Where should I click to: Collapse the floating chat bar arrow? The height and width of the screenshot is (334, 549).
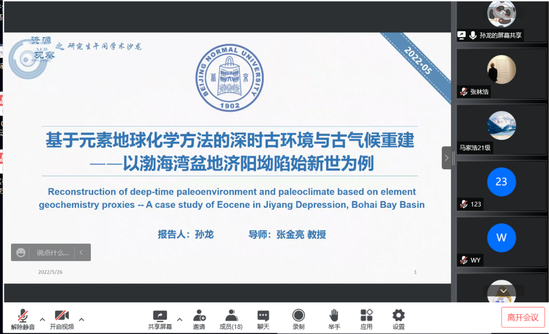pyautogui.click(x=81, y=252)
